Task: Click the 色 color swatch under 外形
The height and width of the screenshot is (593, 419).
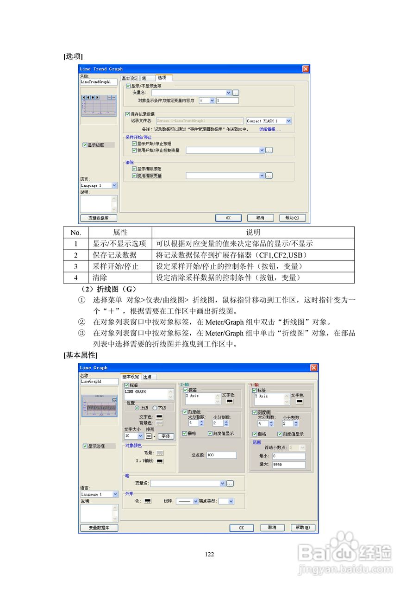Action: (x=147, y=501)
